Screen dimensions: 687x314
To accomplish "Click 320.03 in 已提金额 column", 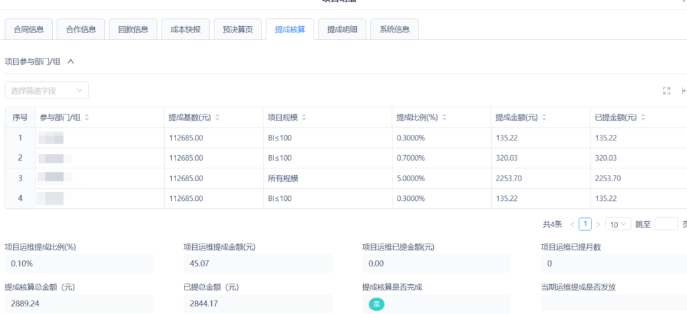I will pyautogui.click(x=606, y=158).
